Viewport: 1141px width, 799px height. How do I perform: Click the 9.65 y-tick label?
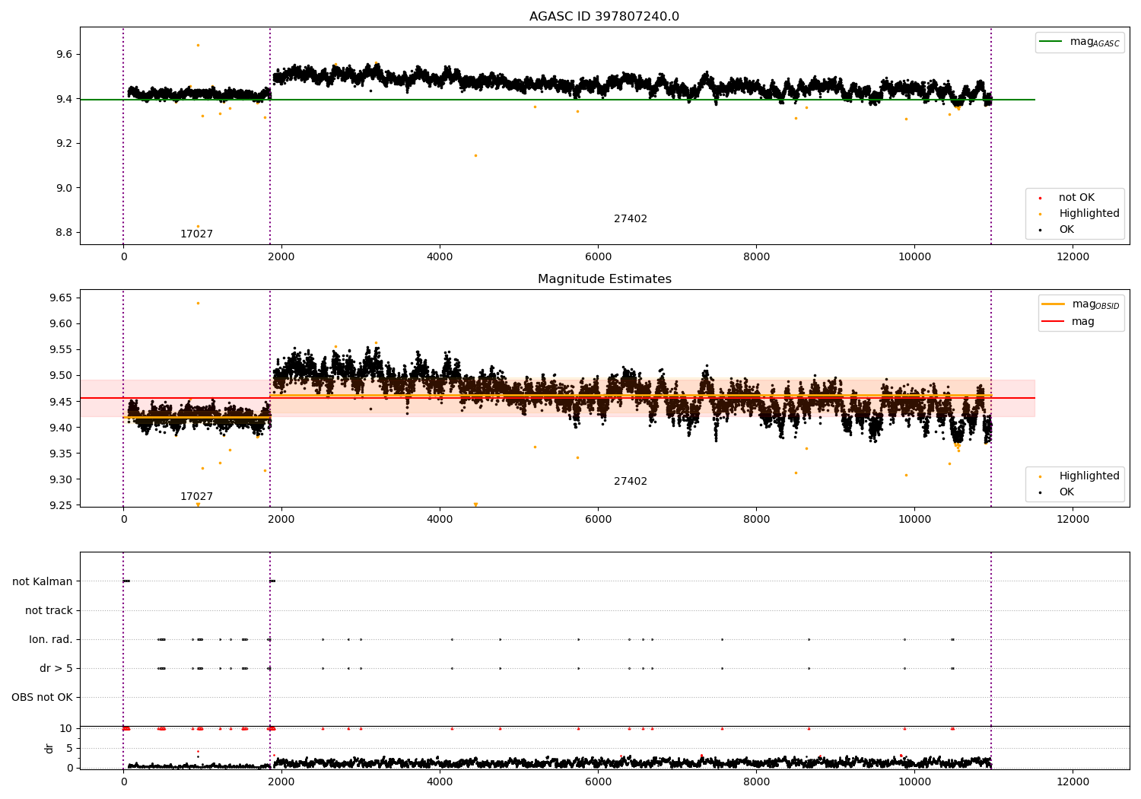(61, 298)
